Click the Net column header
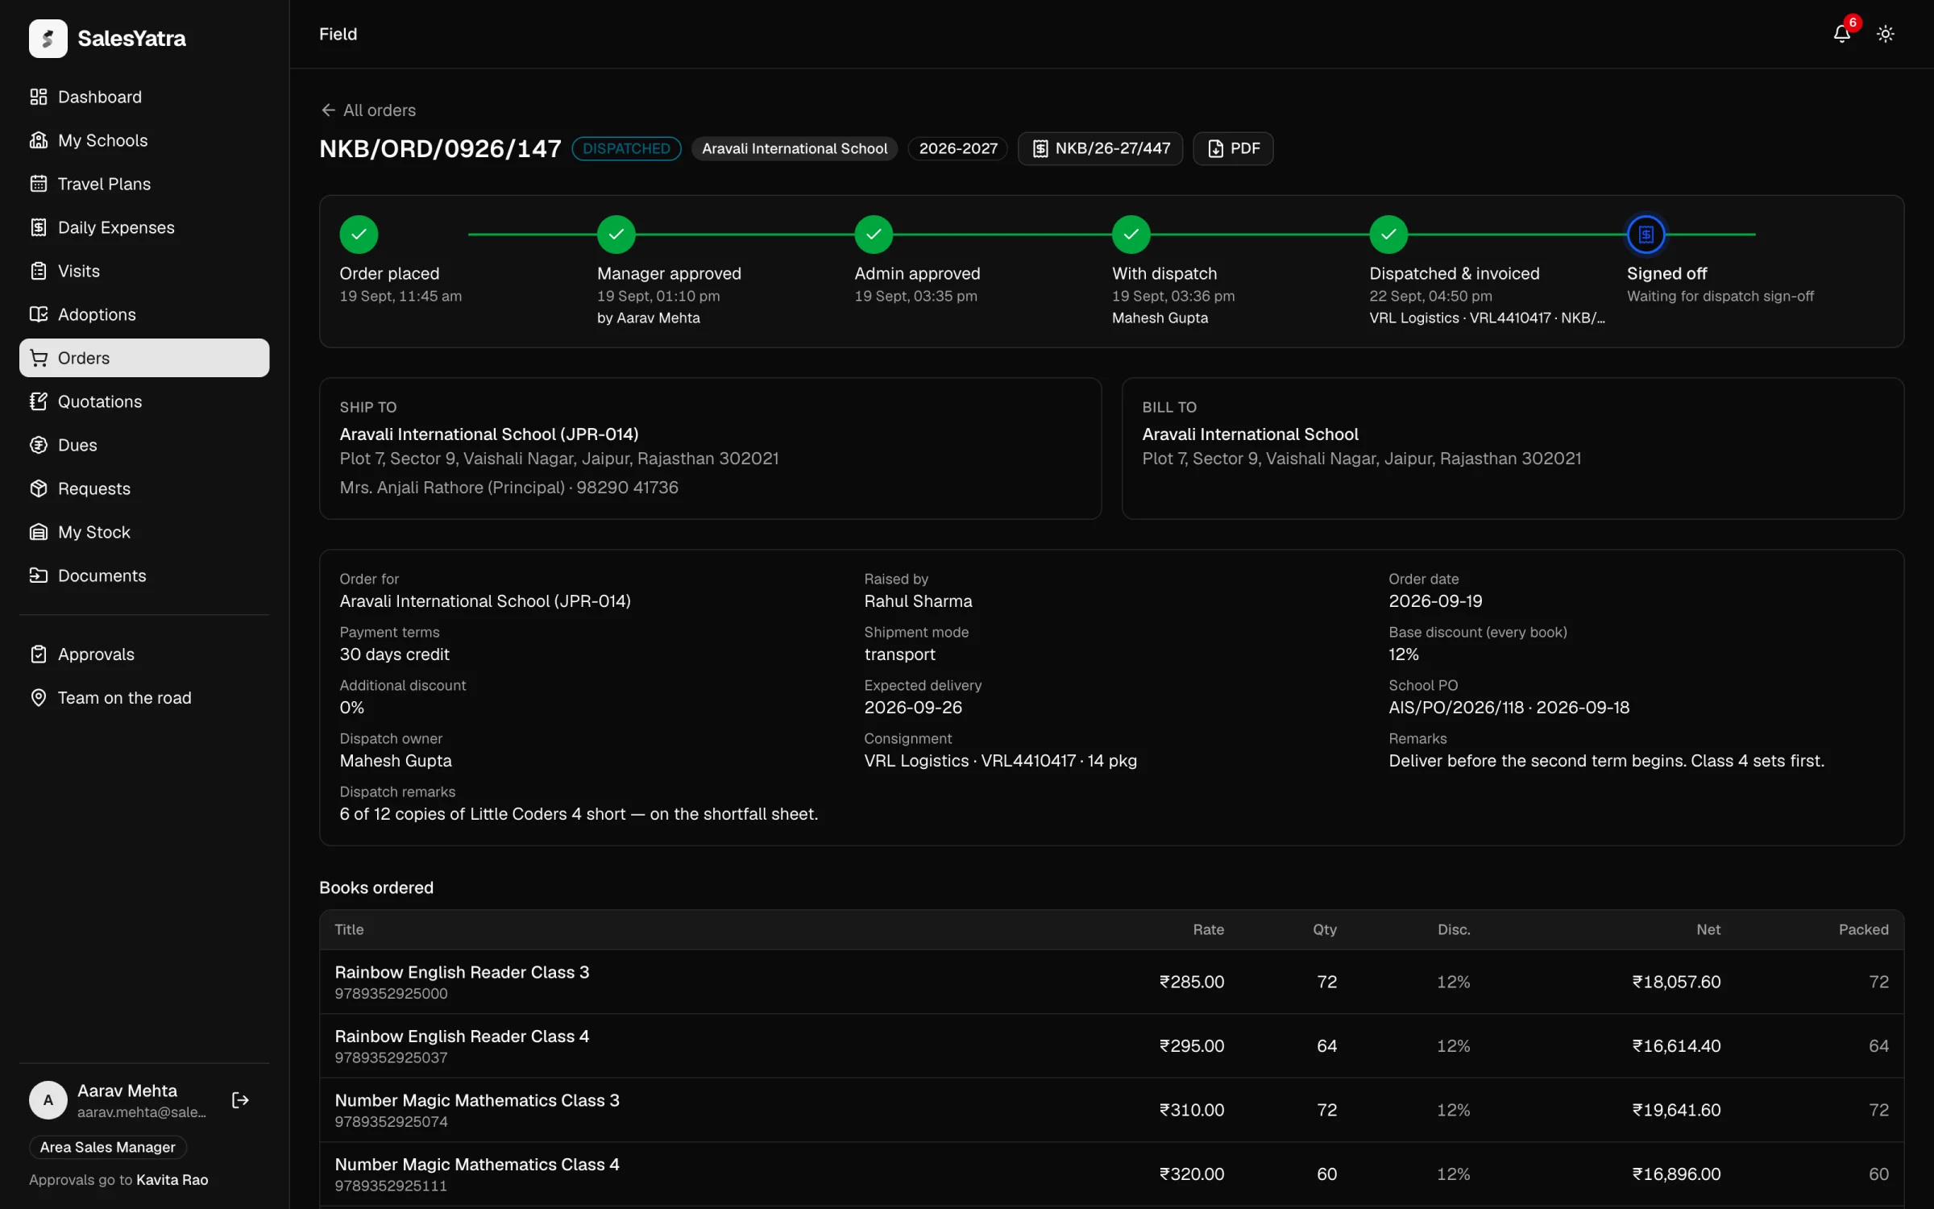1934x1209 pixels. [x=1708, y=929]
